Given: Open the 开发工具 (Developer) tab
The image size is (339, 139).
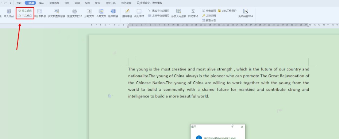Looking at the screenshot, I should pyautogui.click(x=111, y=3).
